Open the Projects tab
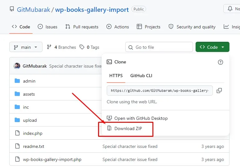240x168 pixels. (x=148, y=27)
